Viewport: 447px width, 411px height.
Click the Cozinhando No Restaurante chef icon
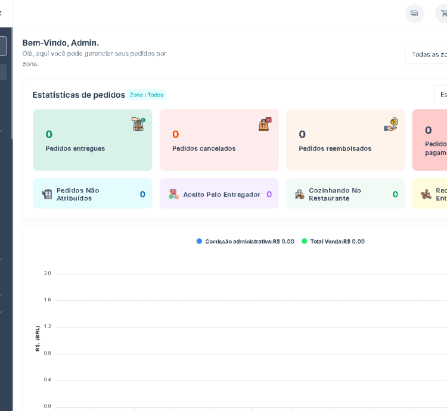coord(300,194)
